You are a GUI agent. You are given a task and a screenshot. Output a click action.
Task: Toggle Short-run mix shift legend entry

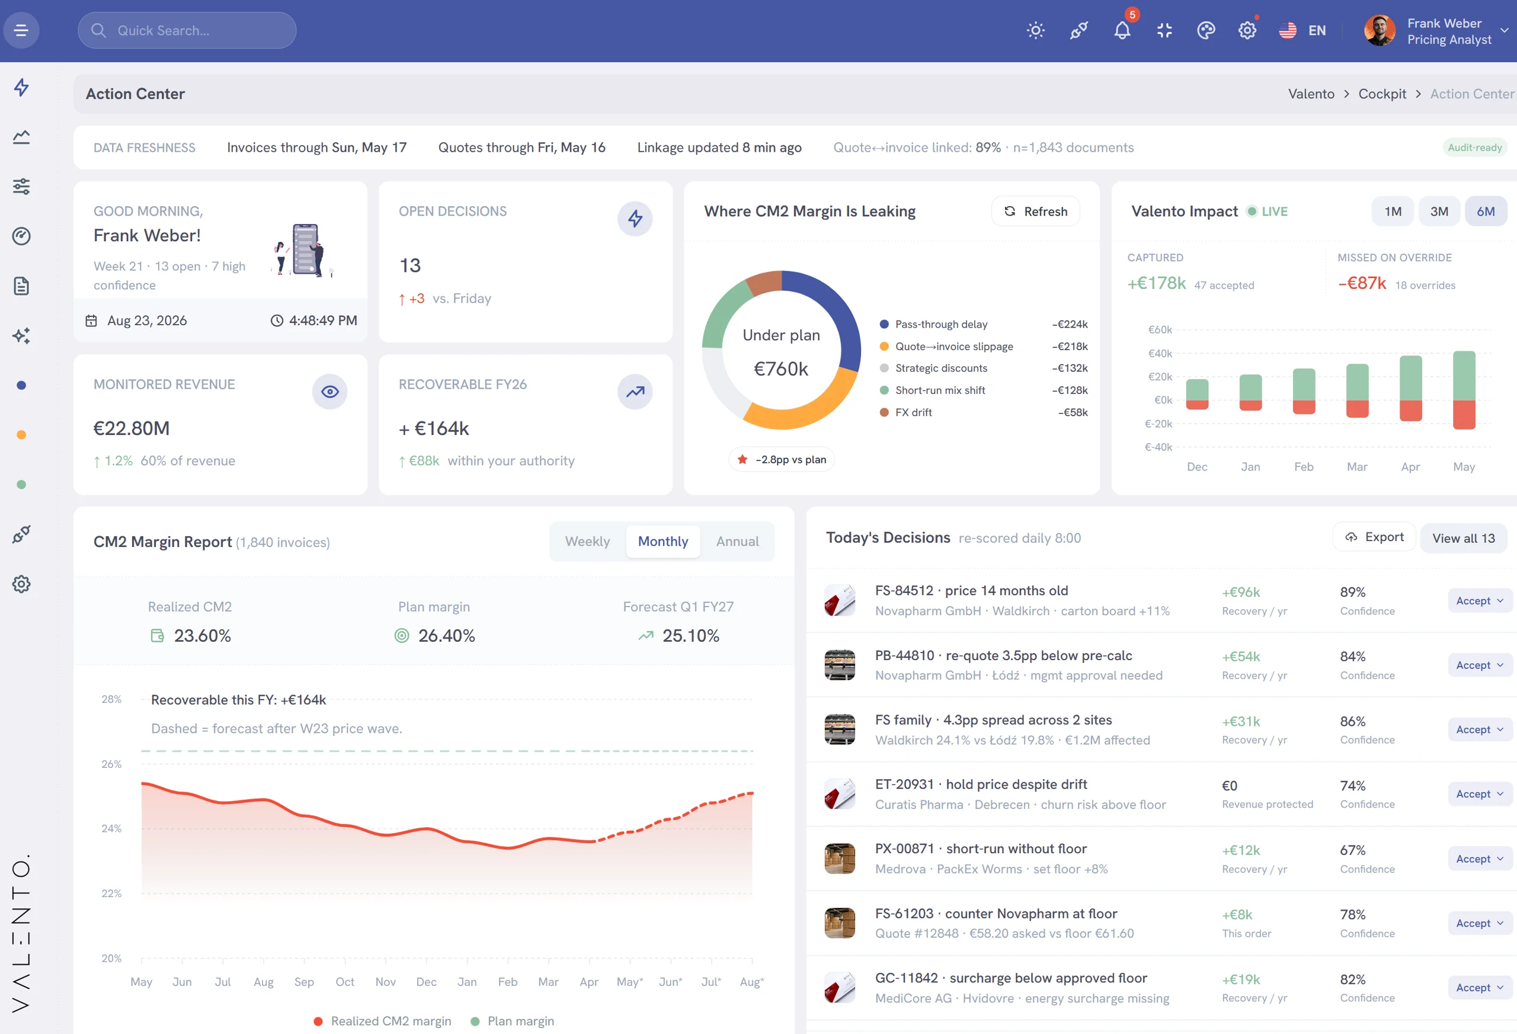tap(932, 390)
